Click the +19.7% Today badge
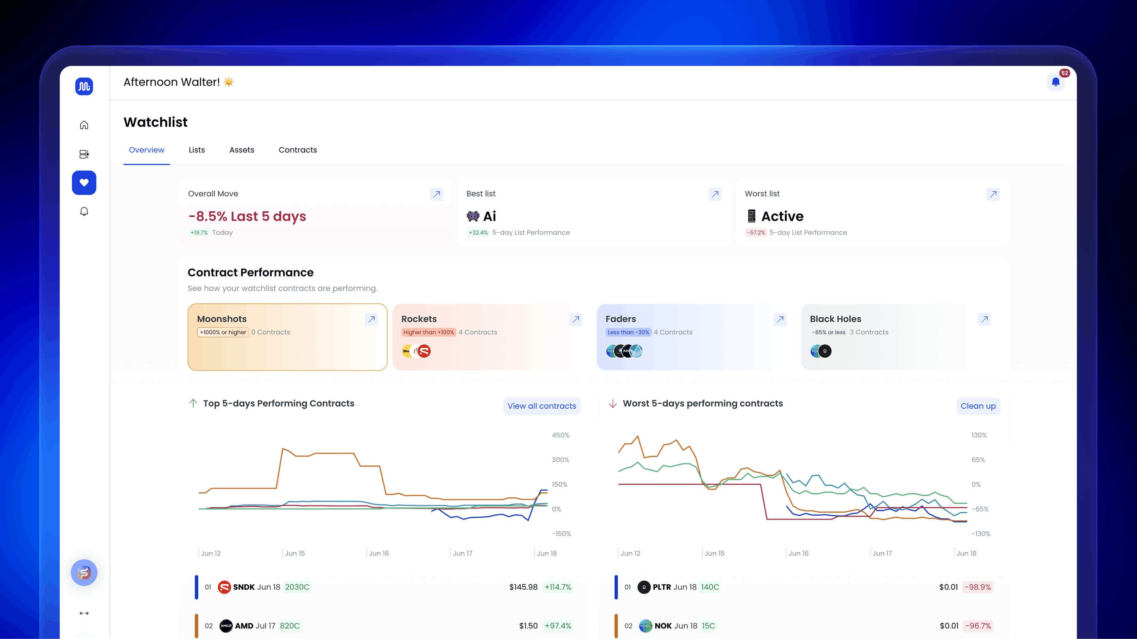 click(x=199, y=233)
